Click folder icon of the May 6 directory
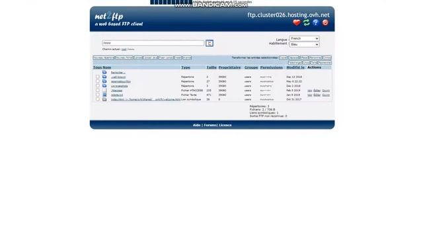423x238 pixels. [104, 81]
